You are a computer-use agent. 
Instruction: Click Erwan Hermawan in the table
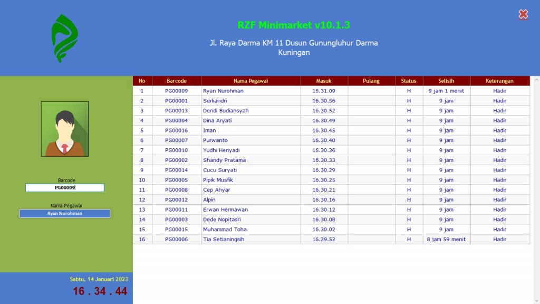click(225, 210)
